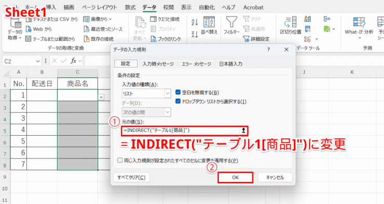Close the データの入力規則 dialog
This screenshot has width=384, height=204.
pos(286,50)
